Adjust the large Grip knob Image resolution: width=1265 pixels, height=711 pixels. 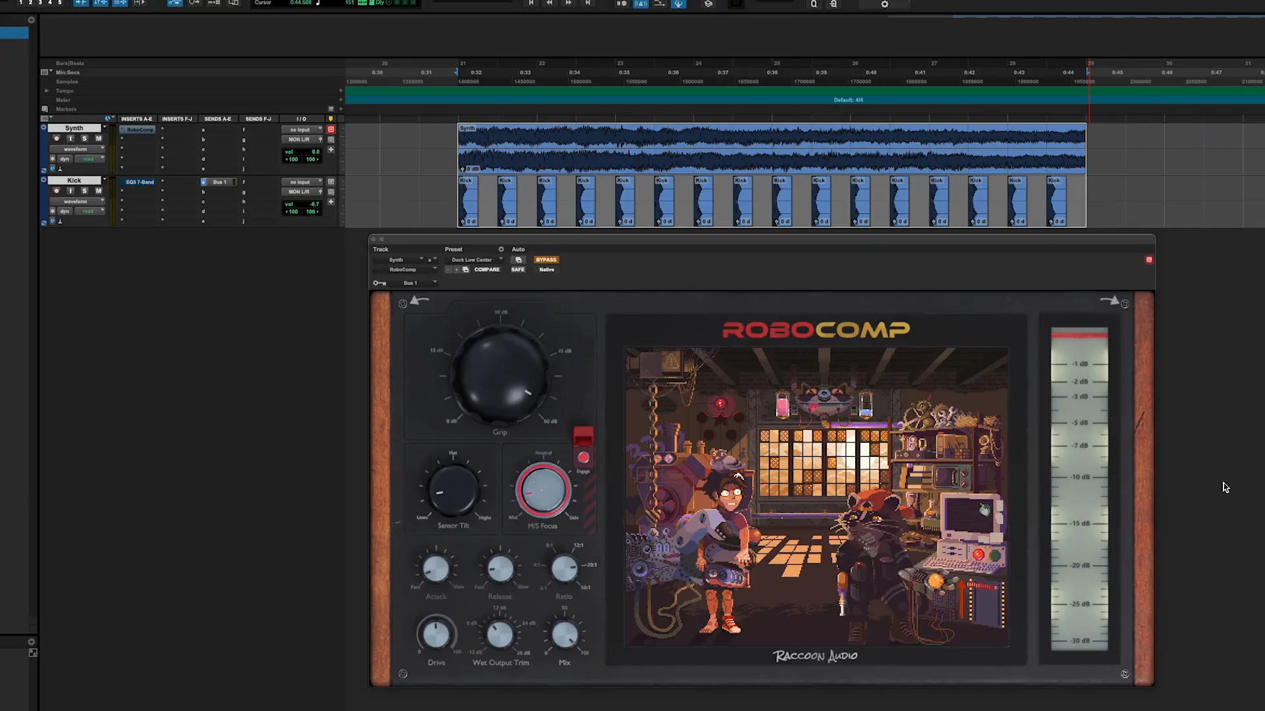499,375
